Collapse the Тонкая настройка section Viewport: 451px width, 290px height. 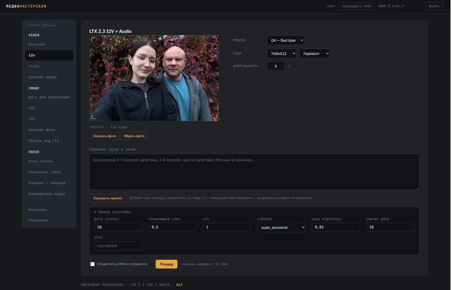coord(113,212)
